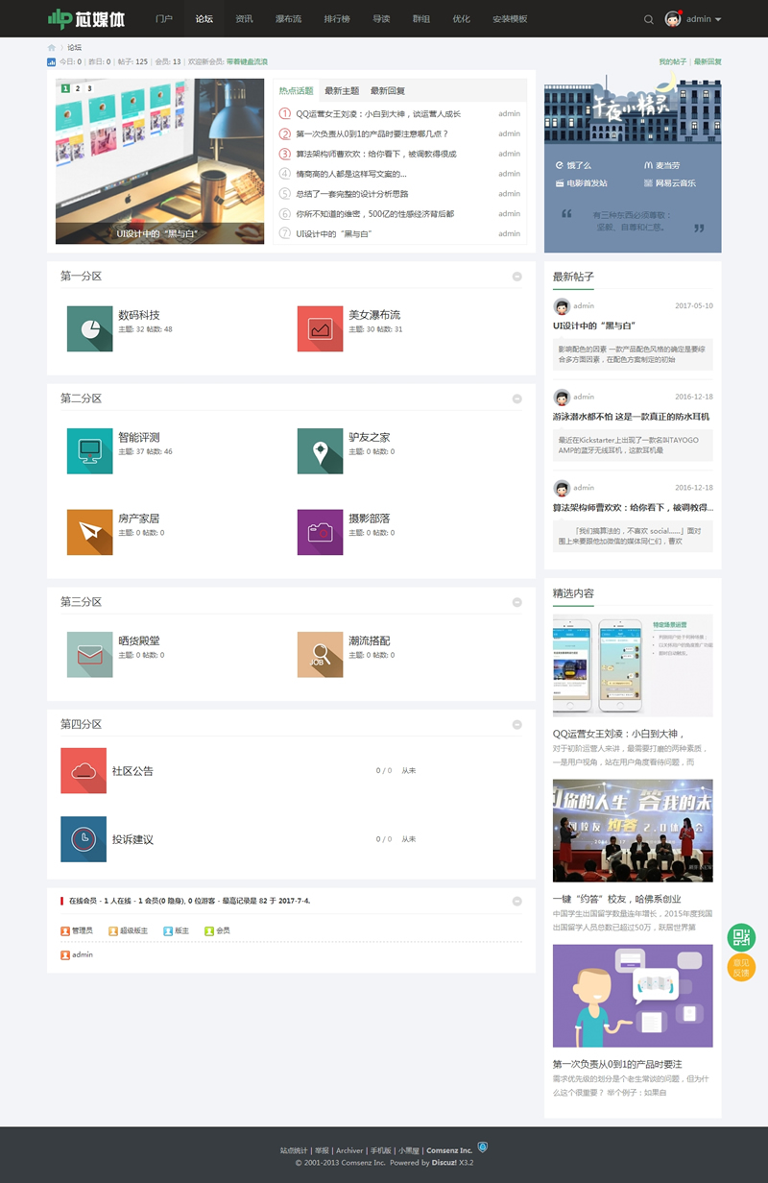Open the 房产家居 paper plane icon
The height and width of the screenshot is (1183, 768).
click(90, 532)
